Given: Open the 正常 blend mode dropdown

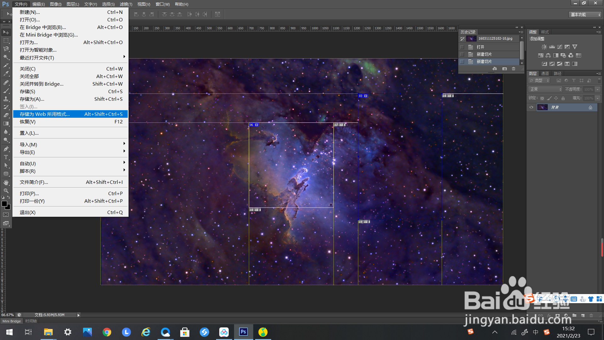Looking at the screenshot, I should tap(545, 89).
